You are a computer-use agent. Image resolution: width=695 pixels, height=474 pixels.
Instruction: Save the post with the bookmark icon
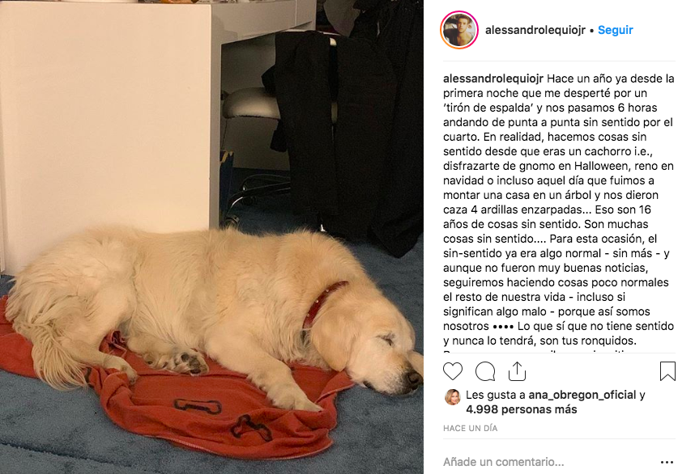(x=667, y=371)
